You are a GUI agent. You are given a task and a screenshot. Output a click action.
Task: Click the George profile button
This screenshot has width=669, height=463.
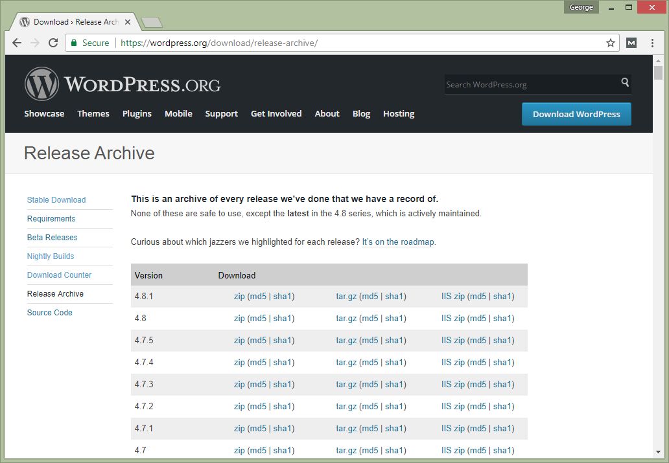coord(581,7)
